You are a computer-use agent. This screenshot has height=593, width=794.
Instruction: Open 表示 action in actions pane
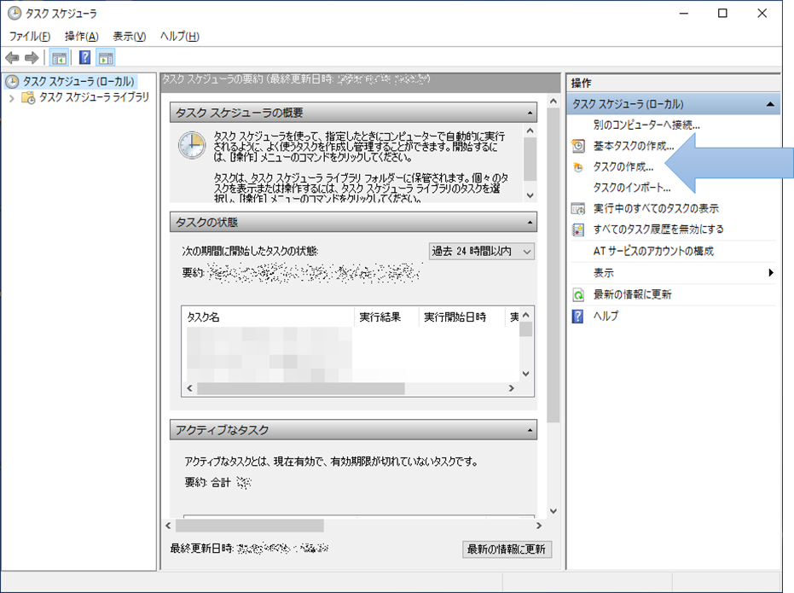(x=603, y=273)
